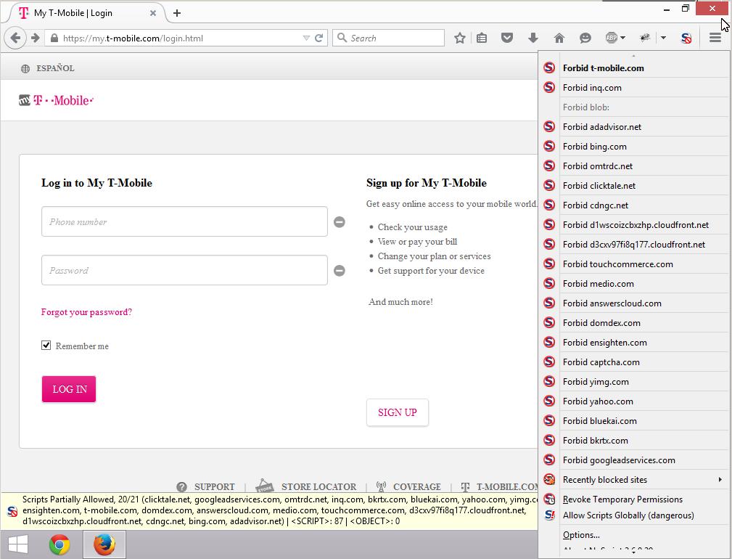Viewport: 732px width, 559px height.
Task: Launch Chrome from the Windows taskbar
Action: tap(59, 544)
